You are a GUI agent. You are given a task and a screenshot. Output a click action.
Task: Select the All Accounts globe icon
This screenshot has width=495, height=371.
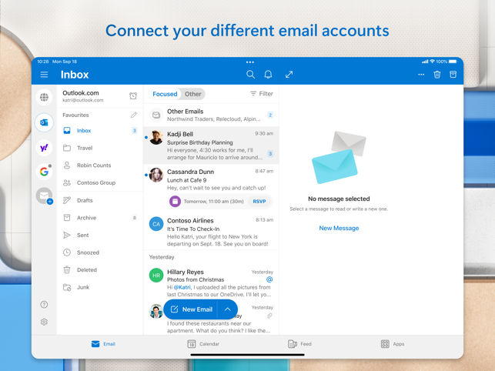(44, 97)
